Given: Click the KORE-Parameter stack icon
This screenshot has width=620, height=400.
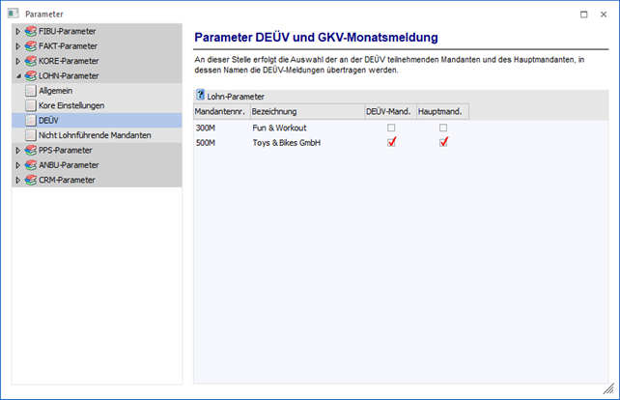Looking at the screenshot, I should (x=31, y=61).
